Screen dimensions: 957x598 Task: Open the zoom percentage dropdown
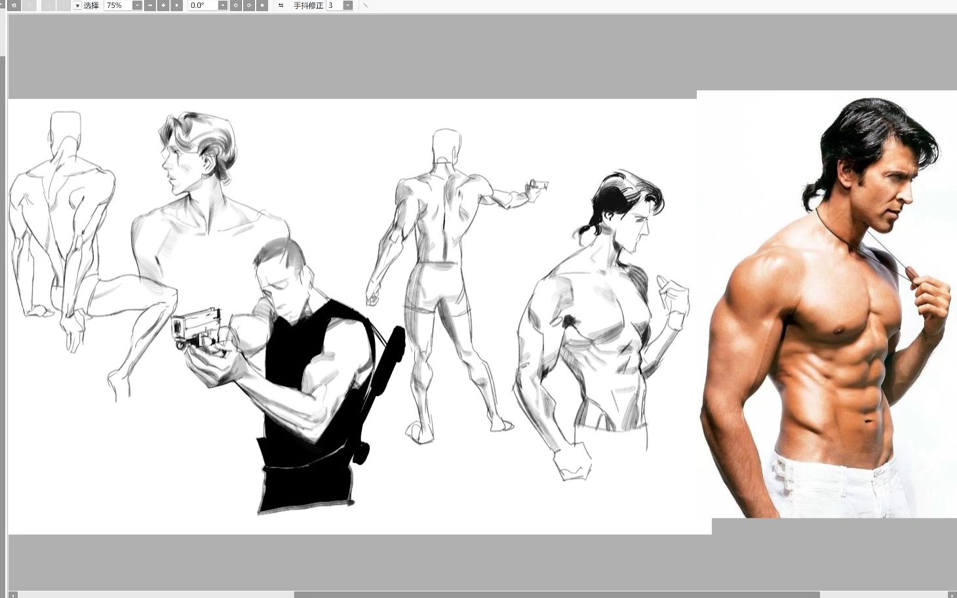pyautogui.click(x=137, y=5)
